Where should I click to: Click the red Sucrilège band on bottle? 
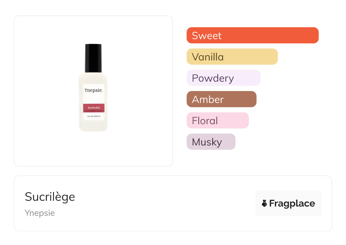tap(94, 107)
